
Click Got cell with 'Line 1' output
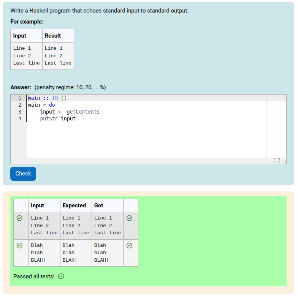pyautogui.click(x=108, y=226)
